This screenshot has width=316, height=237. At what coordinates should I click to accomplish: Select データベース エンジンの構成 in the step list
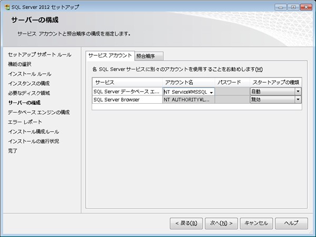[38, 113]
